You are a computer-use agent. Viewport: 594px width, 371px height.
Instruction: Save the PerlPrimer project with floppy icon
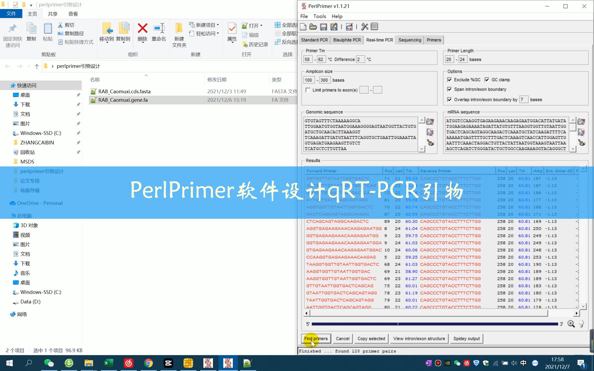point(323,27)
